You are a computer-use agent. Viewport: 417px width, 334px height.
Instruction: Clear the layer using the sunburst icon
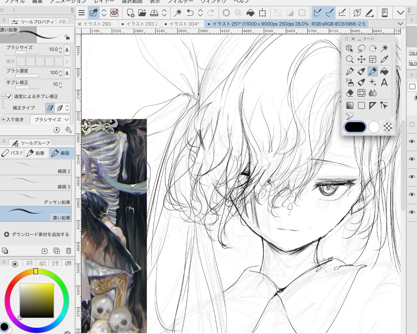[226, 13]
